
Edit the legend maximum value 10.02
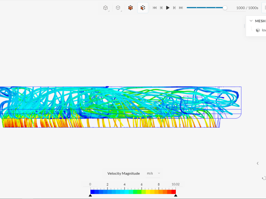coord(175,184)
